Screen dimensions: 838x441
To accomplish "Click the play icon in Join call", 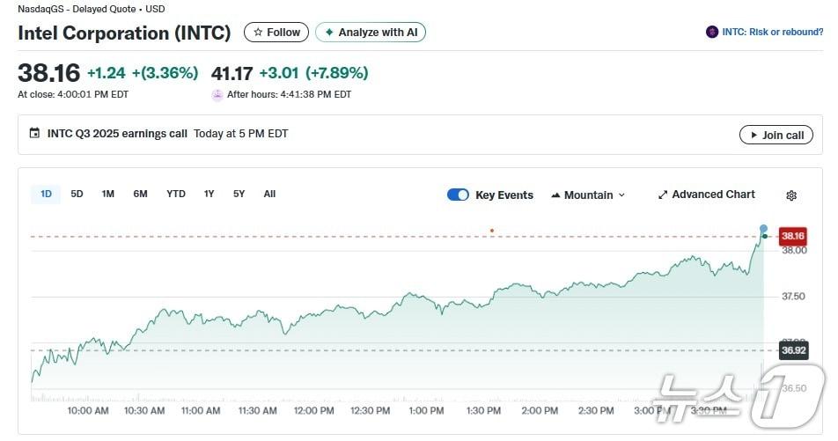I will tap(753, 136).
